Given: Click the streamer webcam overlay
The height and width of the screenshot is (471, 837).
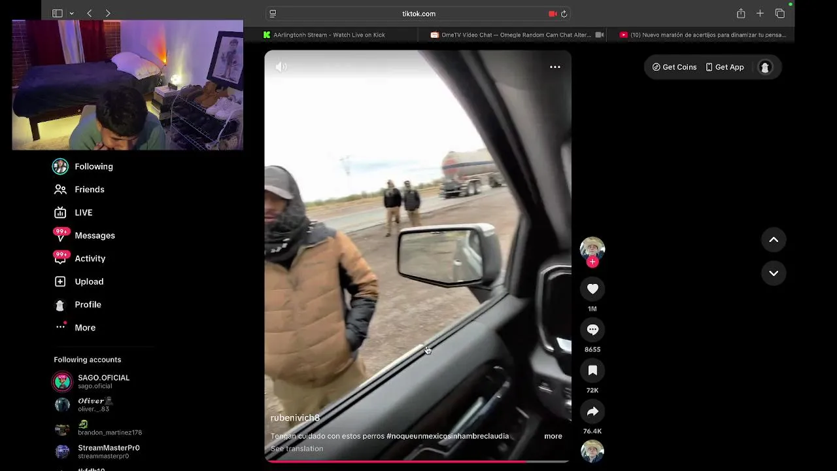Looking at the screenshot, I should coord(128,85).
